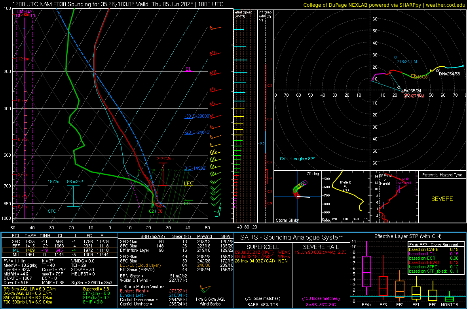The image size is (467, 309).
Task: Click the EL label on the skew-T
Action: 188,69
